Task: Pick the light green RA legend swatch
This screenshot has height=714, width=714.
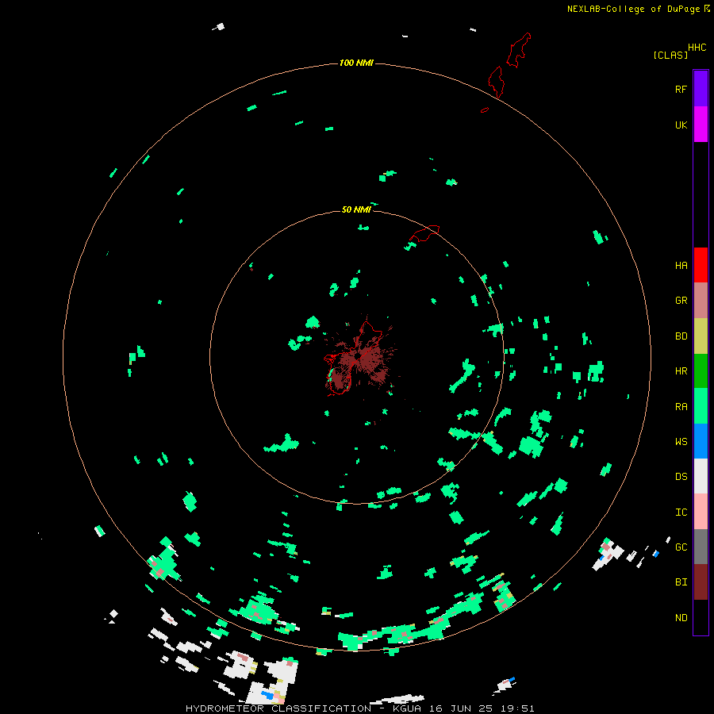Action: [x=701, y=406]
